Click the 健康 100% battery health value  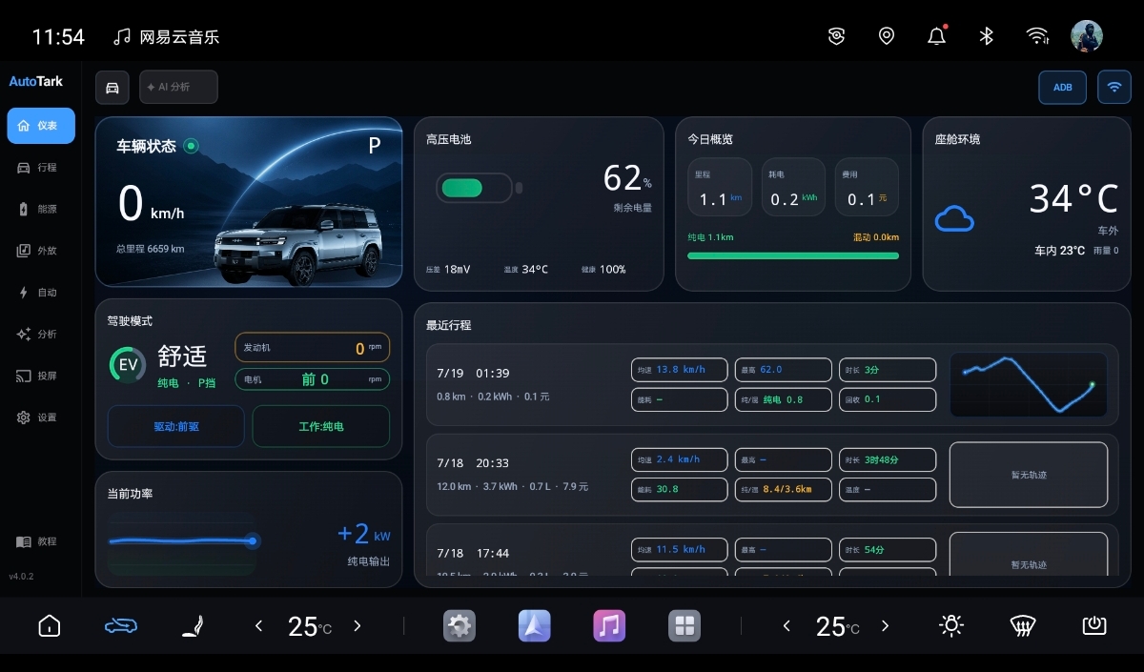point(603,270)
